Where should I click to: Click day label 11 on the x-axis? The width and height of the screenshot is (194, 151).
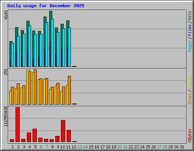pyautogui.click(x=68, y=147)
